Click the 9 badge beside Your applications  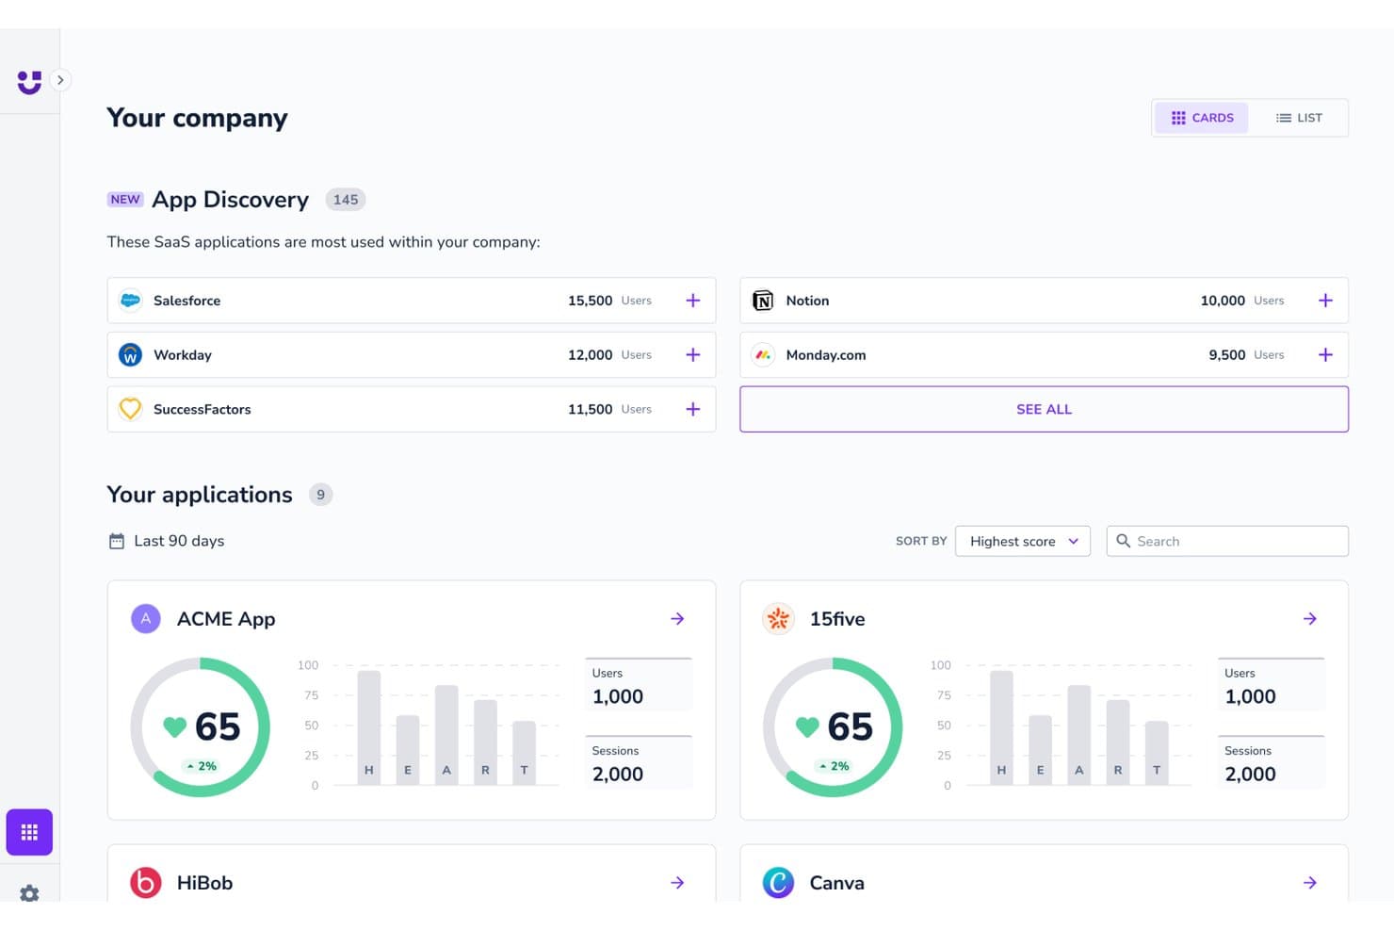(320, 495)
